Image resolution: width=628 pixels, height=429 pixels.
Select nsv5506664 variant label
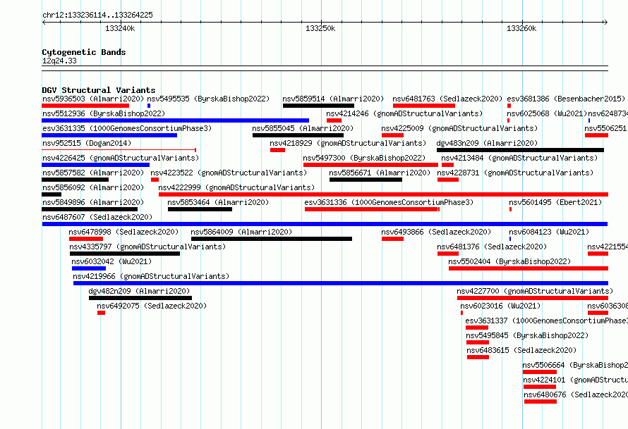[x=575, y=365]
